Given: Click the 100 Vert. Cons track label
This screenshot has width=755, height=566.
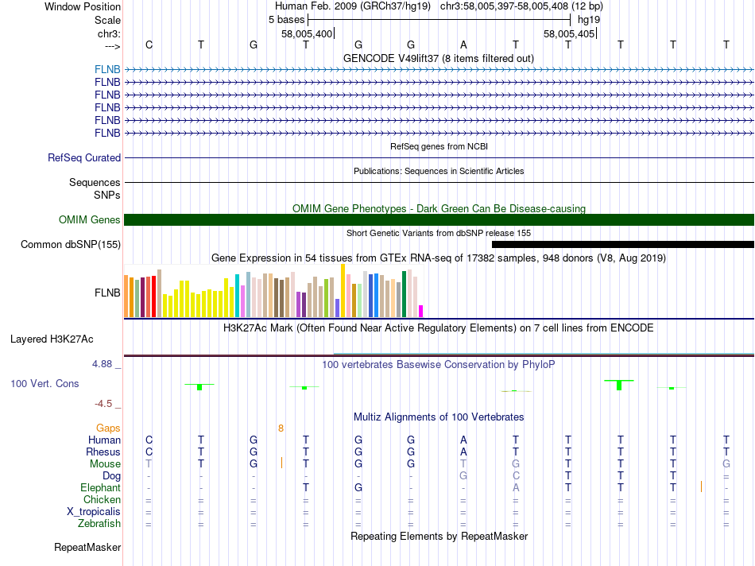Looking at the screenshot, I should (45, 383).
